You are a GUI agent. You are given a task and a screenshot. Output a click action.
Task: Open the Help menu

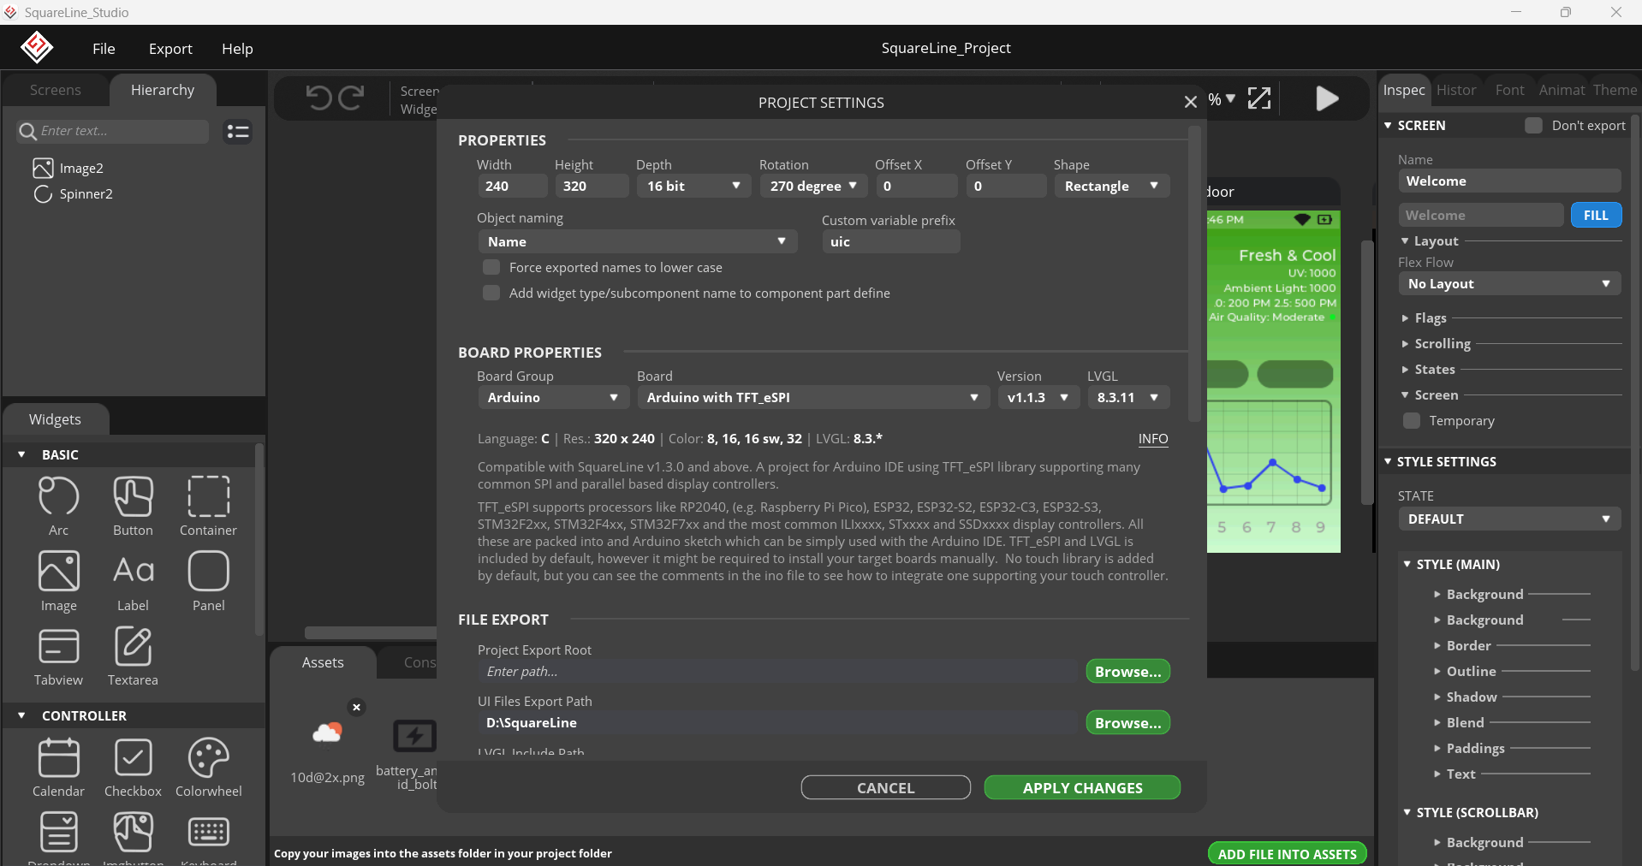[237, 49]
